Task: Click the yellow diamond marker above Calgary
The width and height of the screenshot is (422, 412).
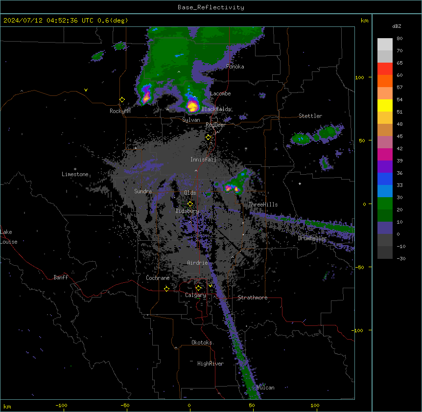Action: point(198,288)
